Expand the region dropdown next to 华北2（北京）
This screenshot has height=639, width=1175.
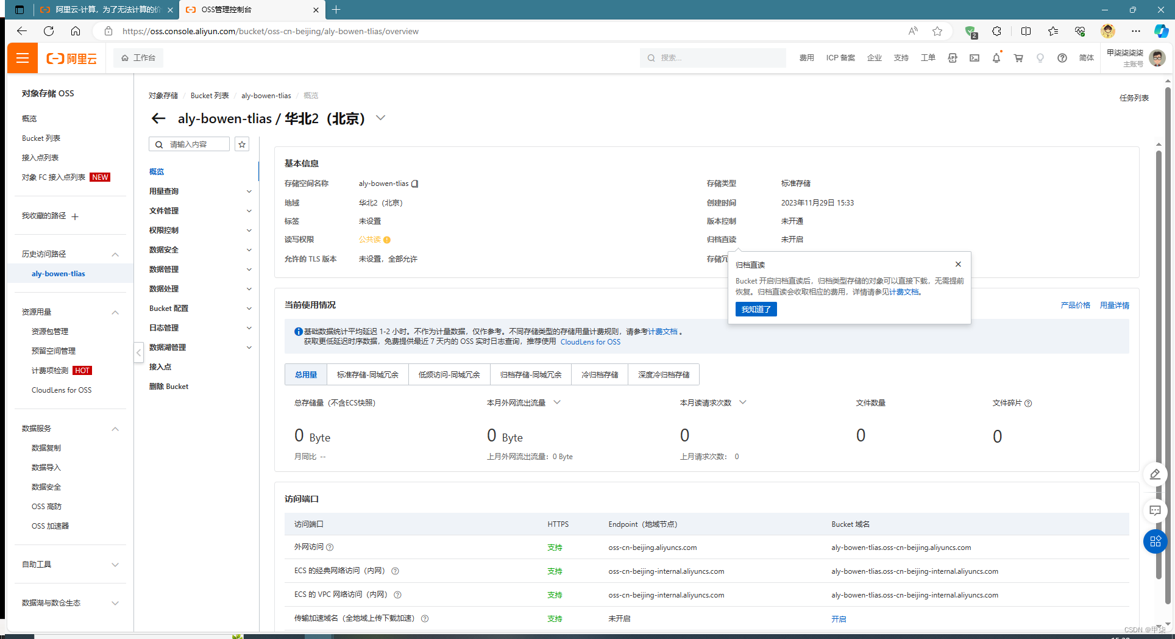(x=381, y=118)
